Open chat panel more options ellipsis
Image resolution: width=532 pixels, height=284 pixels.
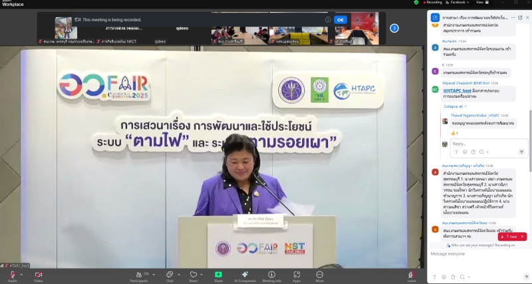tap(513, 18)
